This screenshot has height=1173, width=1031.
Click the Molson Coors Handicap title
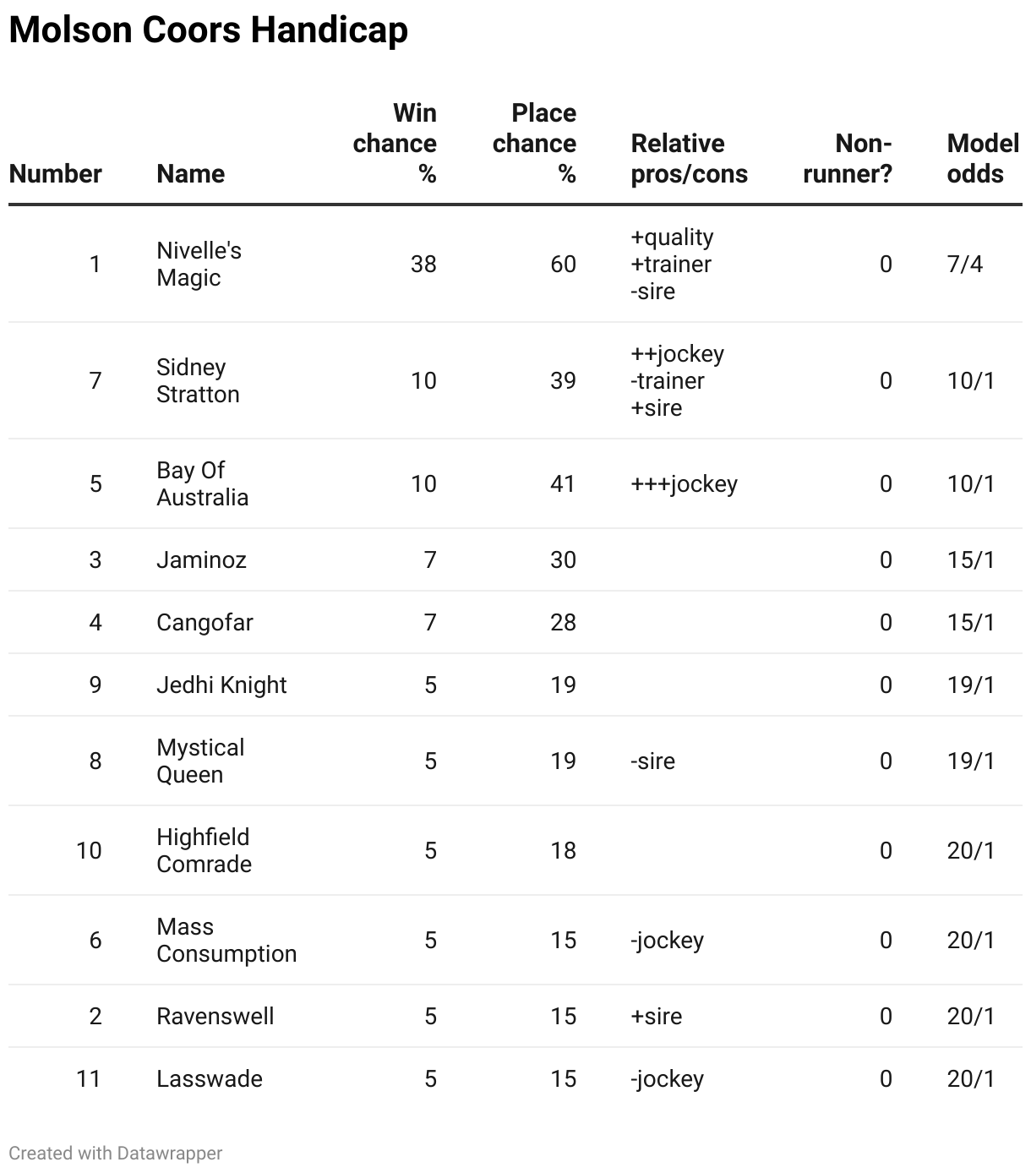[208, 30]
